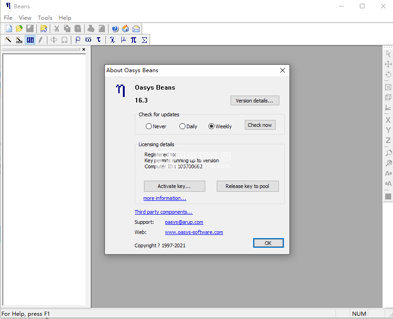Click the varpi (ϖ) symbol toolbar icon

coord(88,40)
